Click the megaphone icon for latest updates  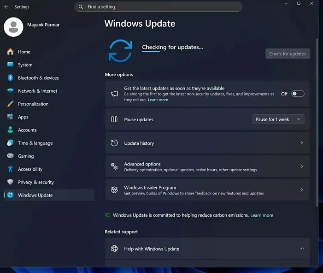114,94
